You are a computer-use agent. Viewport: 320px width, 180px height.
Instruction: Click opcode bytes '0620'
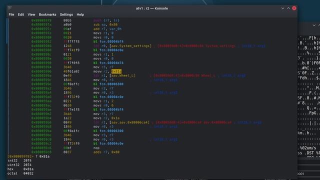tap(67, 105)
